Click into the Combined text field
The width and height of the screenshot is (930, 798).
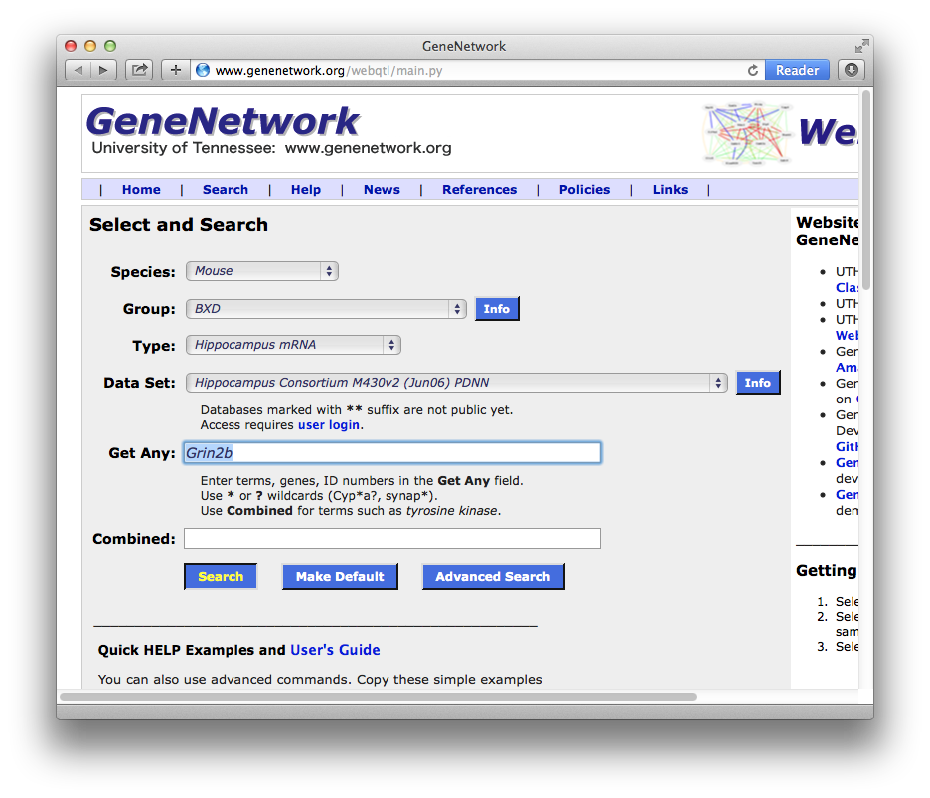pyautogui.click(x=391, y=539)
